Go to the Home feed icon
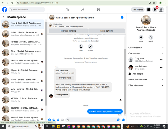This screenshot has height=129, width=168. [67, 10]
